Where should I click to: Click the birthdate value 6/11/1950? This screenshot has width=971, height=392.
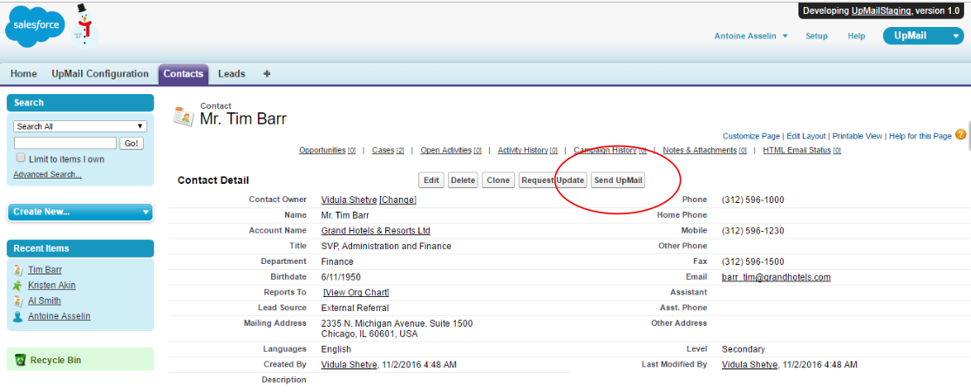pos(340,277)
